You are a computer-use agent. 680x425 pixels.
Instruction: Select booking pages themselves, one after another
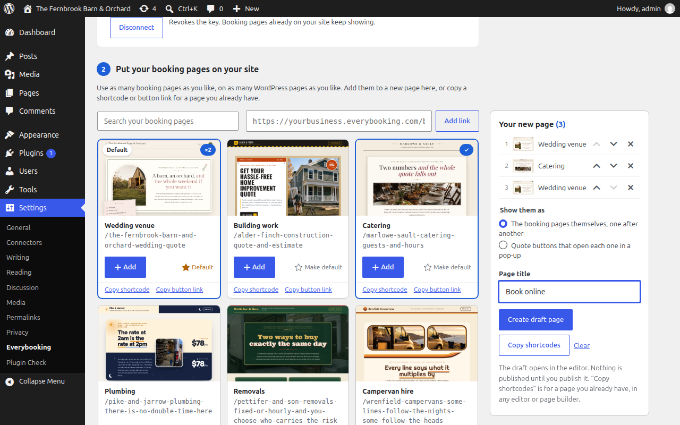503,224
